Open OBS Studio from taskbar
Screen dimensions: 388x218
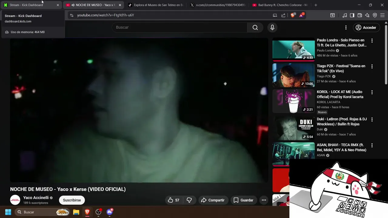(99, 212)
